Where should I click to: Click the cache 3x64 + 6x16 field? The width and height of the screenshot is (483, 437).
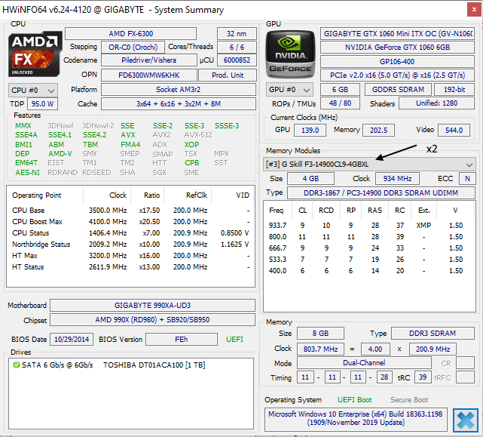179,104
